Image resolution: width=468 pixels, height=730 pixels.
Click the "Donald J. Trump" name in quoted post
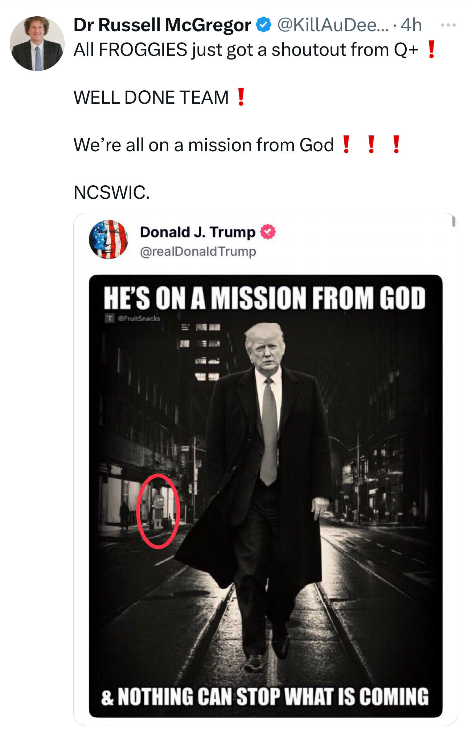(198, 232)
